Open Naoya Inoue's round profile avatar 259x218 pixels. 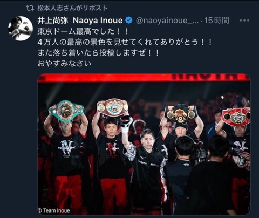tap(21, 28)
